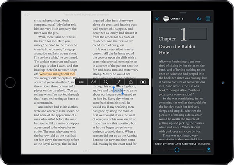Tap the round publisher logo beside Contents
The width and height of the screenshot is (234, 165).
[x=165, y=19]
